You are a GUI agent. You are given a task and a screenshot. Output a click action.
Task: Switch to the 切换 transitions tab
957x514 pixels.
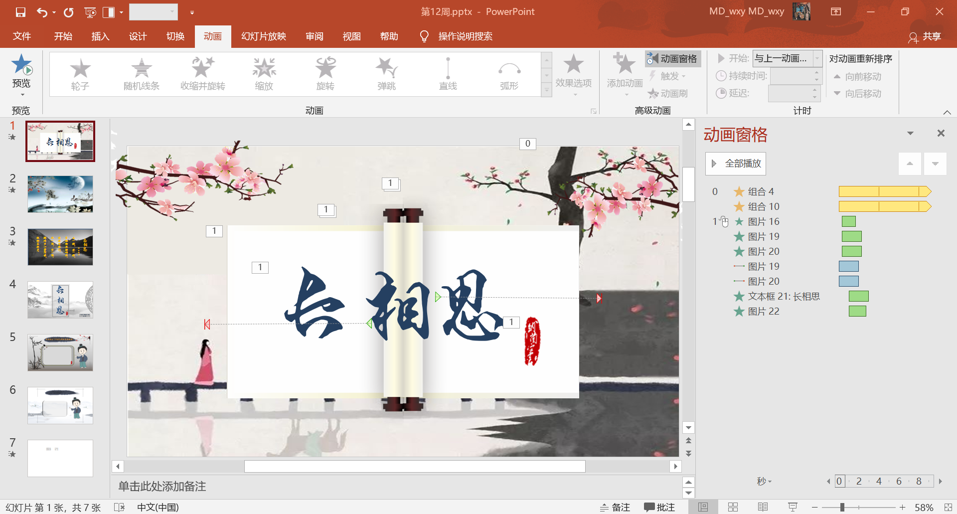tap(175, 36)
